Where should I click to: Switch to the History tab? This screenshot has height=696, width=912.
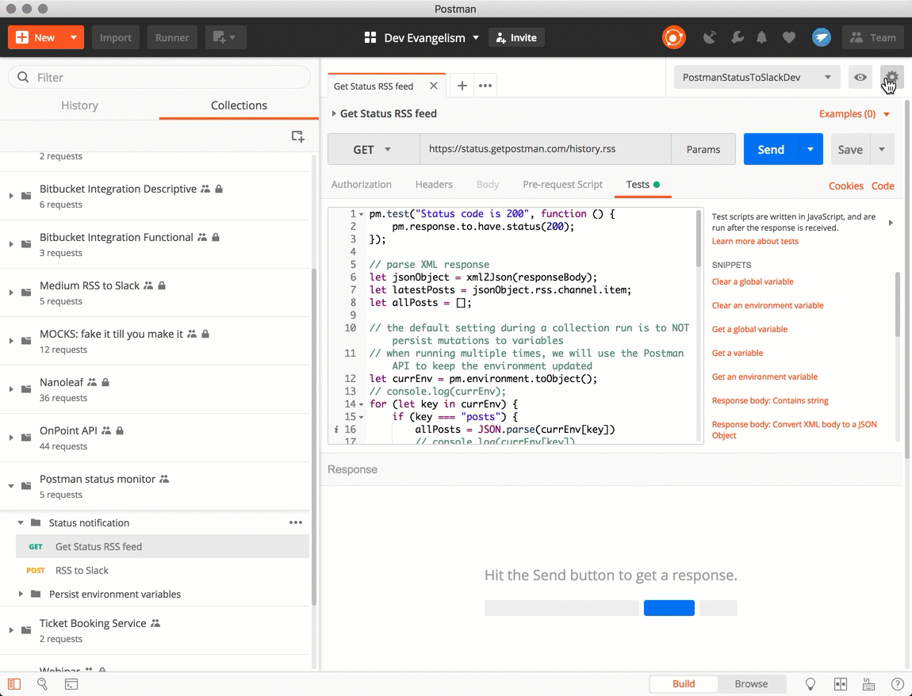79,105
